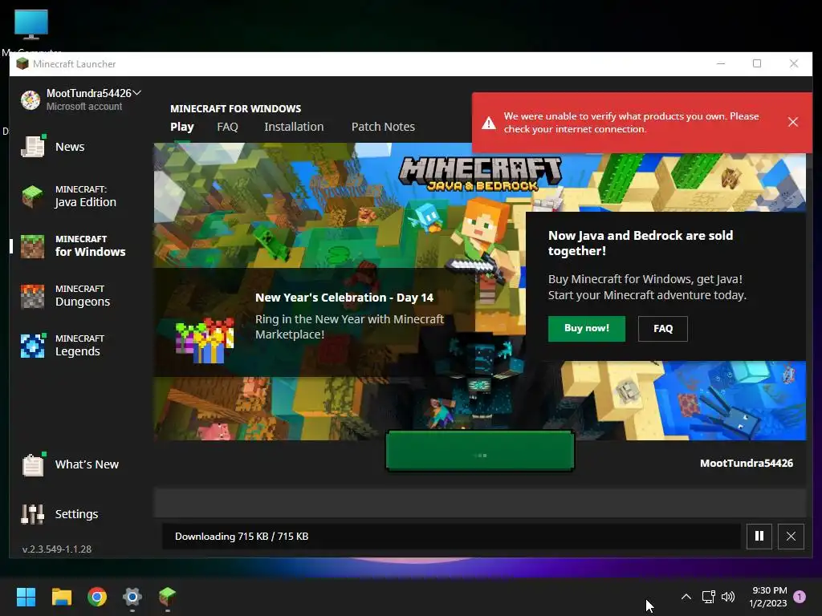Screen dimensions: 822x616
Task: Click Minecraft Launcher title bar icon
Action: tap(22, 64)
